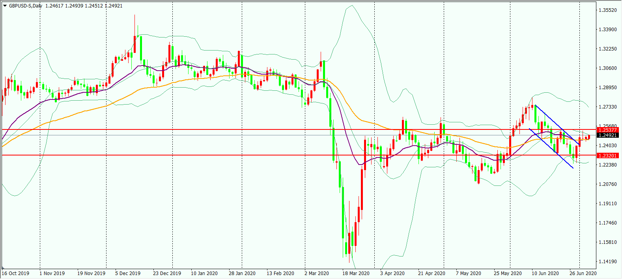Click the 3 Apr 2020 date label
This screenshot has width=622, height=279.
[x=392, y=273]
